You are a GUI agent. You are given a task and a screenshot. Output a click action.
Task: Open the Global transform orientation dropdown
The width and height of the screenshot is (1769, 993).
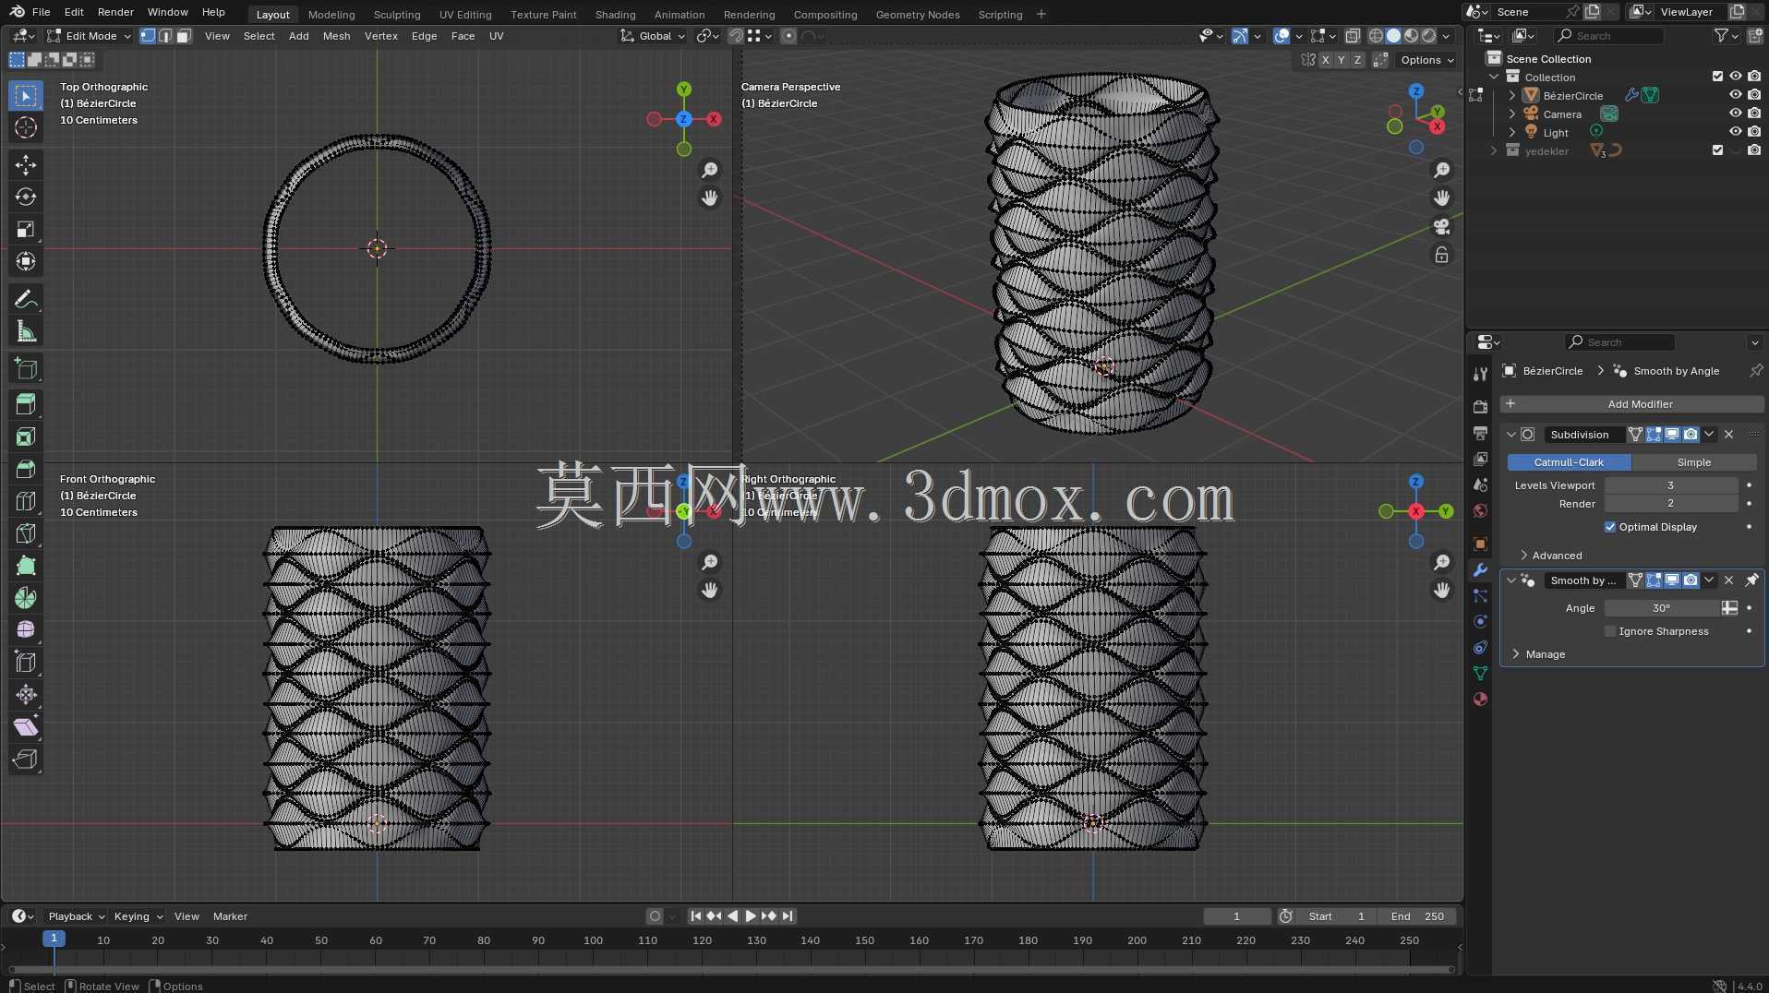coord(653,36)
